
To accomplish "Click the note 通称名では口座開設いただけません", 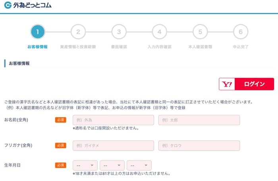I will point(106,128).
